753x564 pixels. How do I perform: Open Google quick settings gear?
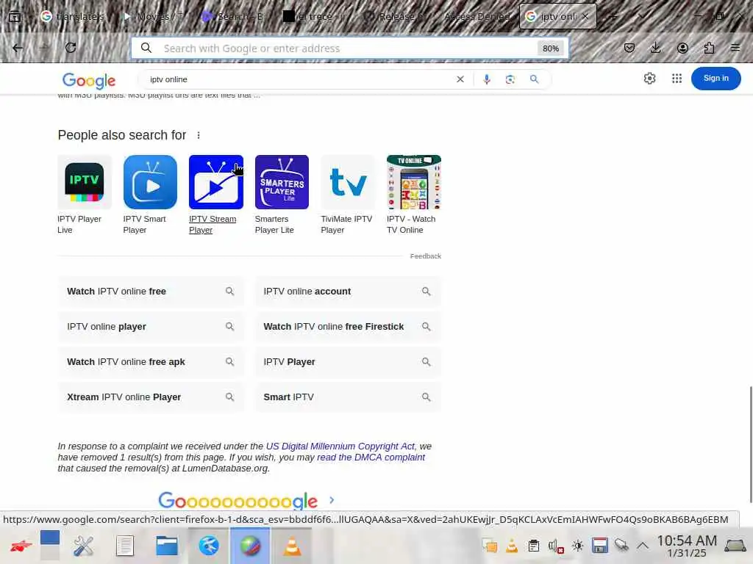[649, 78]
